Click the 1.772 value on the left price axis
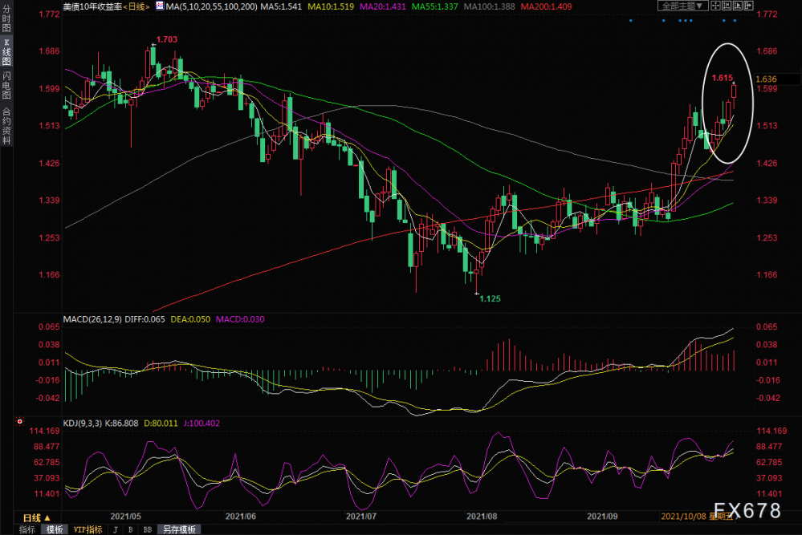The height and width of the screenshot is (535, 802). 49,14
